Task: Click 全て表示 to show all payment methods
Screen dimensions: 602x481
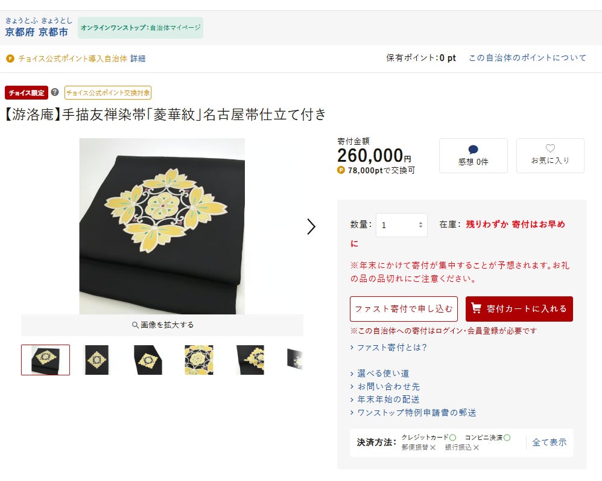Action: coord(549,442)
